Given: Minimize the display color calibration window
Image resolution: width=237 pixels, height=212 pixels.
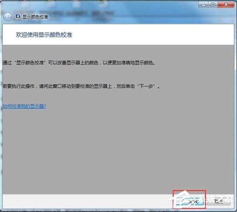Looking at the screenshot, I should tap(203, 5).
